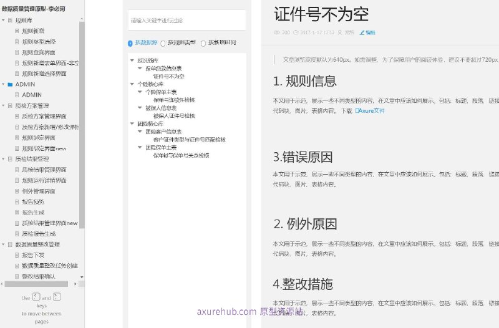
Task: Click sidebar scroll-right arrow
Action: pos(75,284)
